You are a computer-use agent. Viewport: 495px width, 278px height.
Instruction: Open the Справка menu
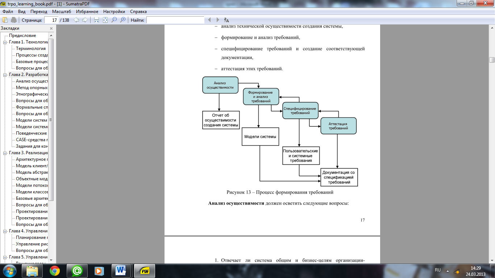[138, 12]
